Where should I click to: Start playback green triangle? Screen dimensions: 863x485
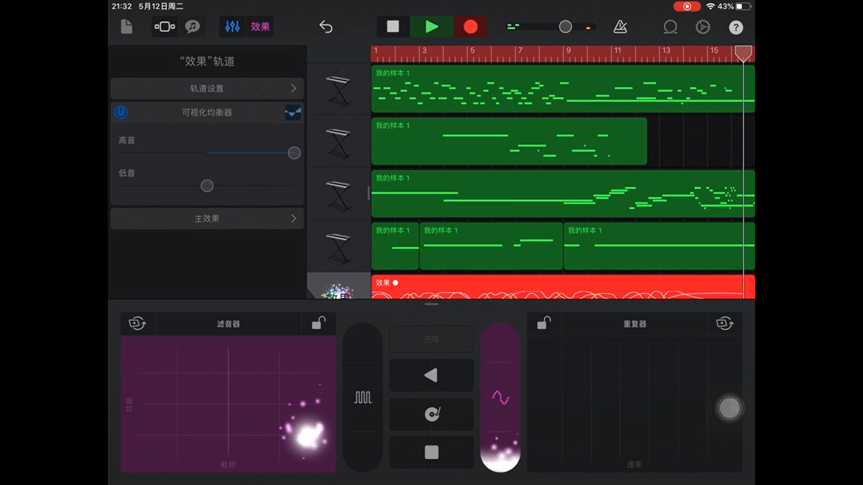point(431,26)
